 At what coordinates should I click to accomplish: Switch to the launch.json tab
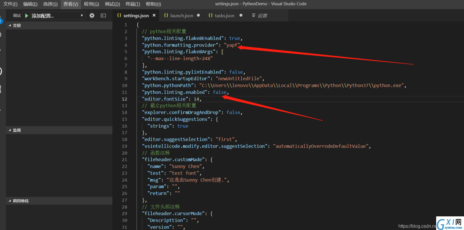pos(182,16)
